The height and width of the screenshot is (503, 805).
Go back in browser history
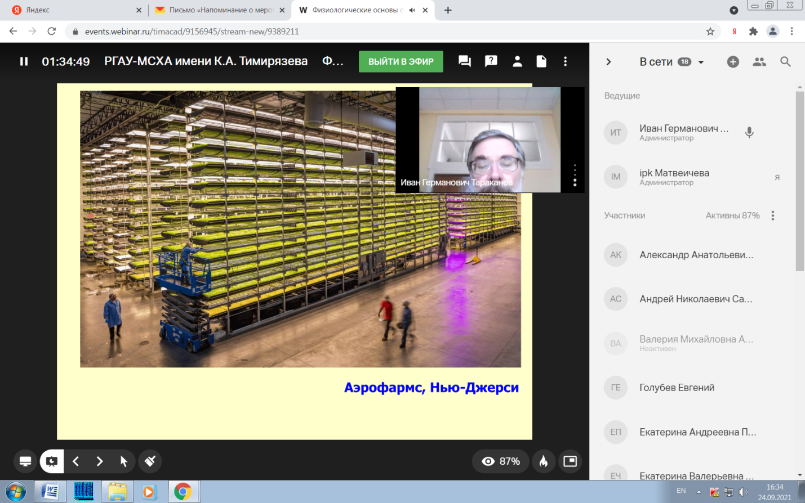(14, 32)
